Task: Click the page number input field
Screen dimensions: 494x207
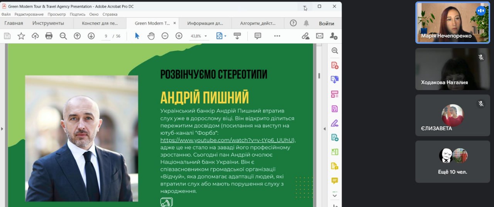Action: tap(105, 36)
